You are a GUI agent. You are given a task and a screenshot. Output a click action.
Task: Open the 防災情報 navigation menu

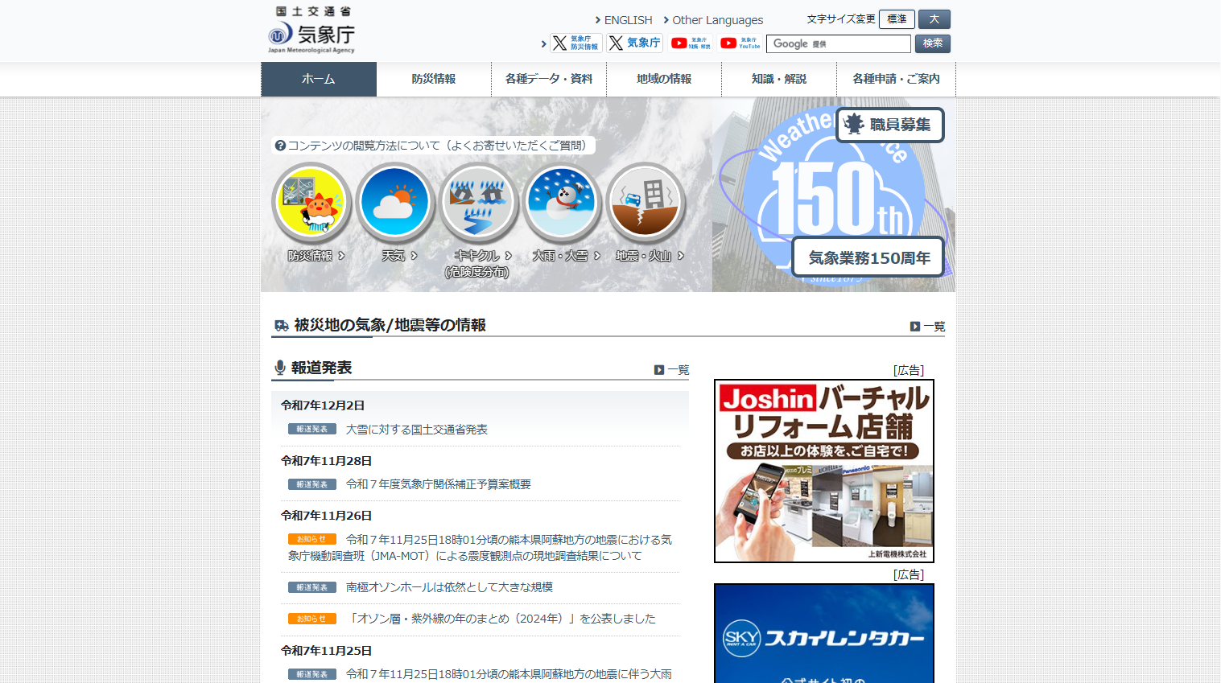(x=434, y=79)
